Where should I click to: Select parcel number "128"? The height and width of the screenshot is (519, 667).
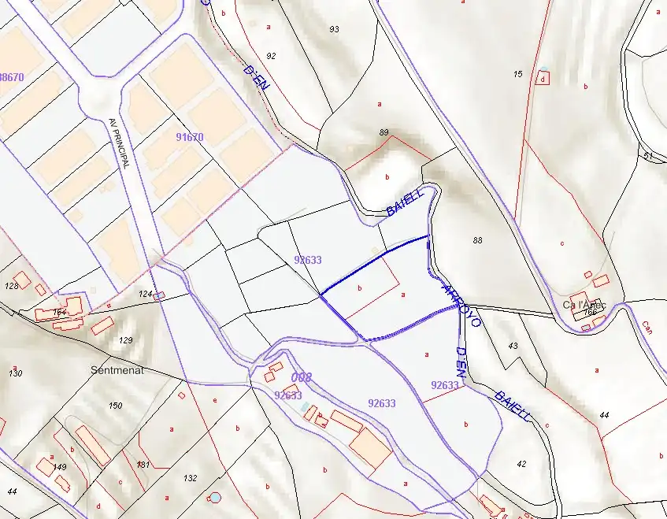click(x=12, y=287)
